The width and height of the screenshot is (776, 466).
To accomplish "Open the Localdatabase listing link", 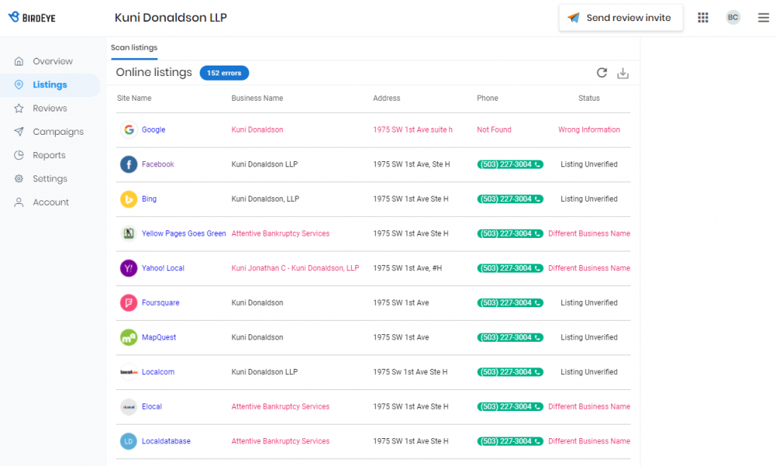I will (166, 441).
